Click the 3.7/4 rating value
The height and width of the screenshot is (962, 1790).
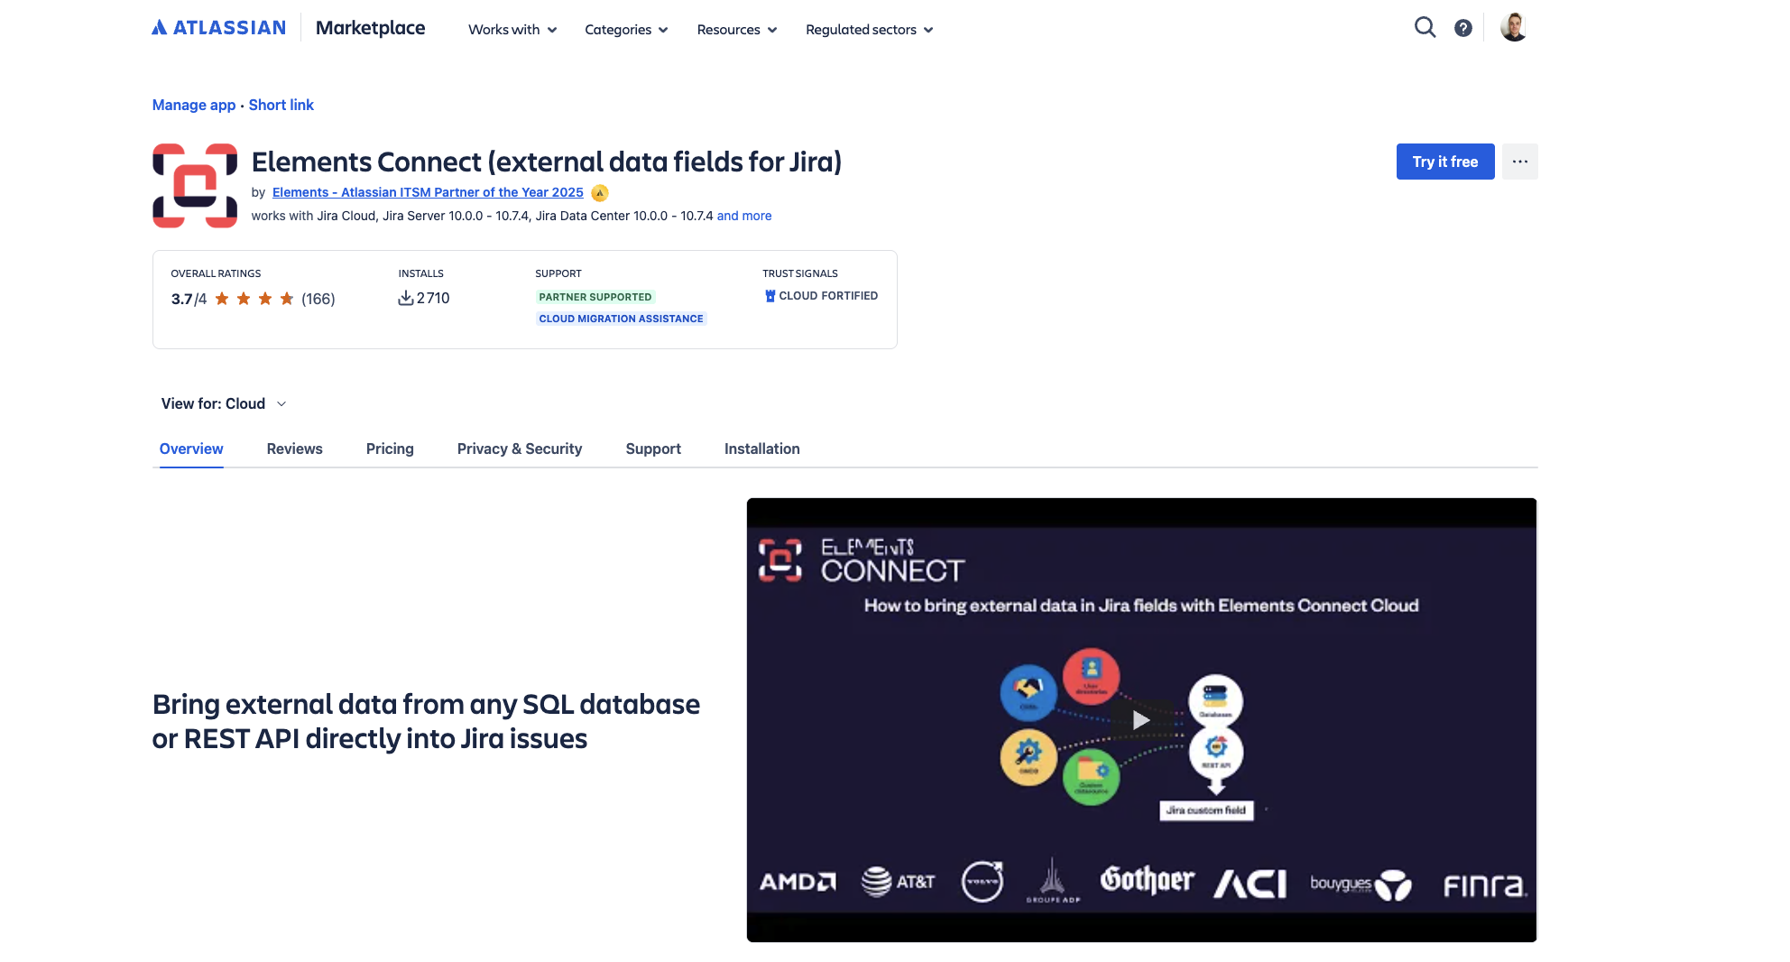[x=189, y=299]
